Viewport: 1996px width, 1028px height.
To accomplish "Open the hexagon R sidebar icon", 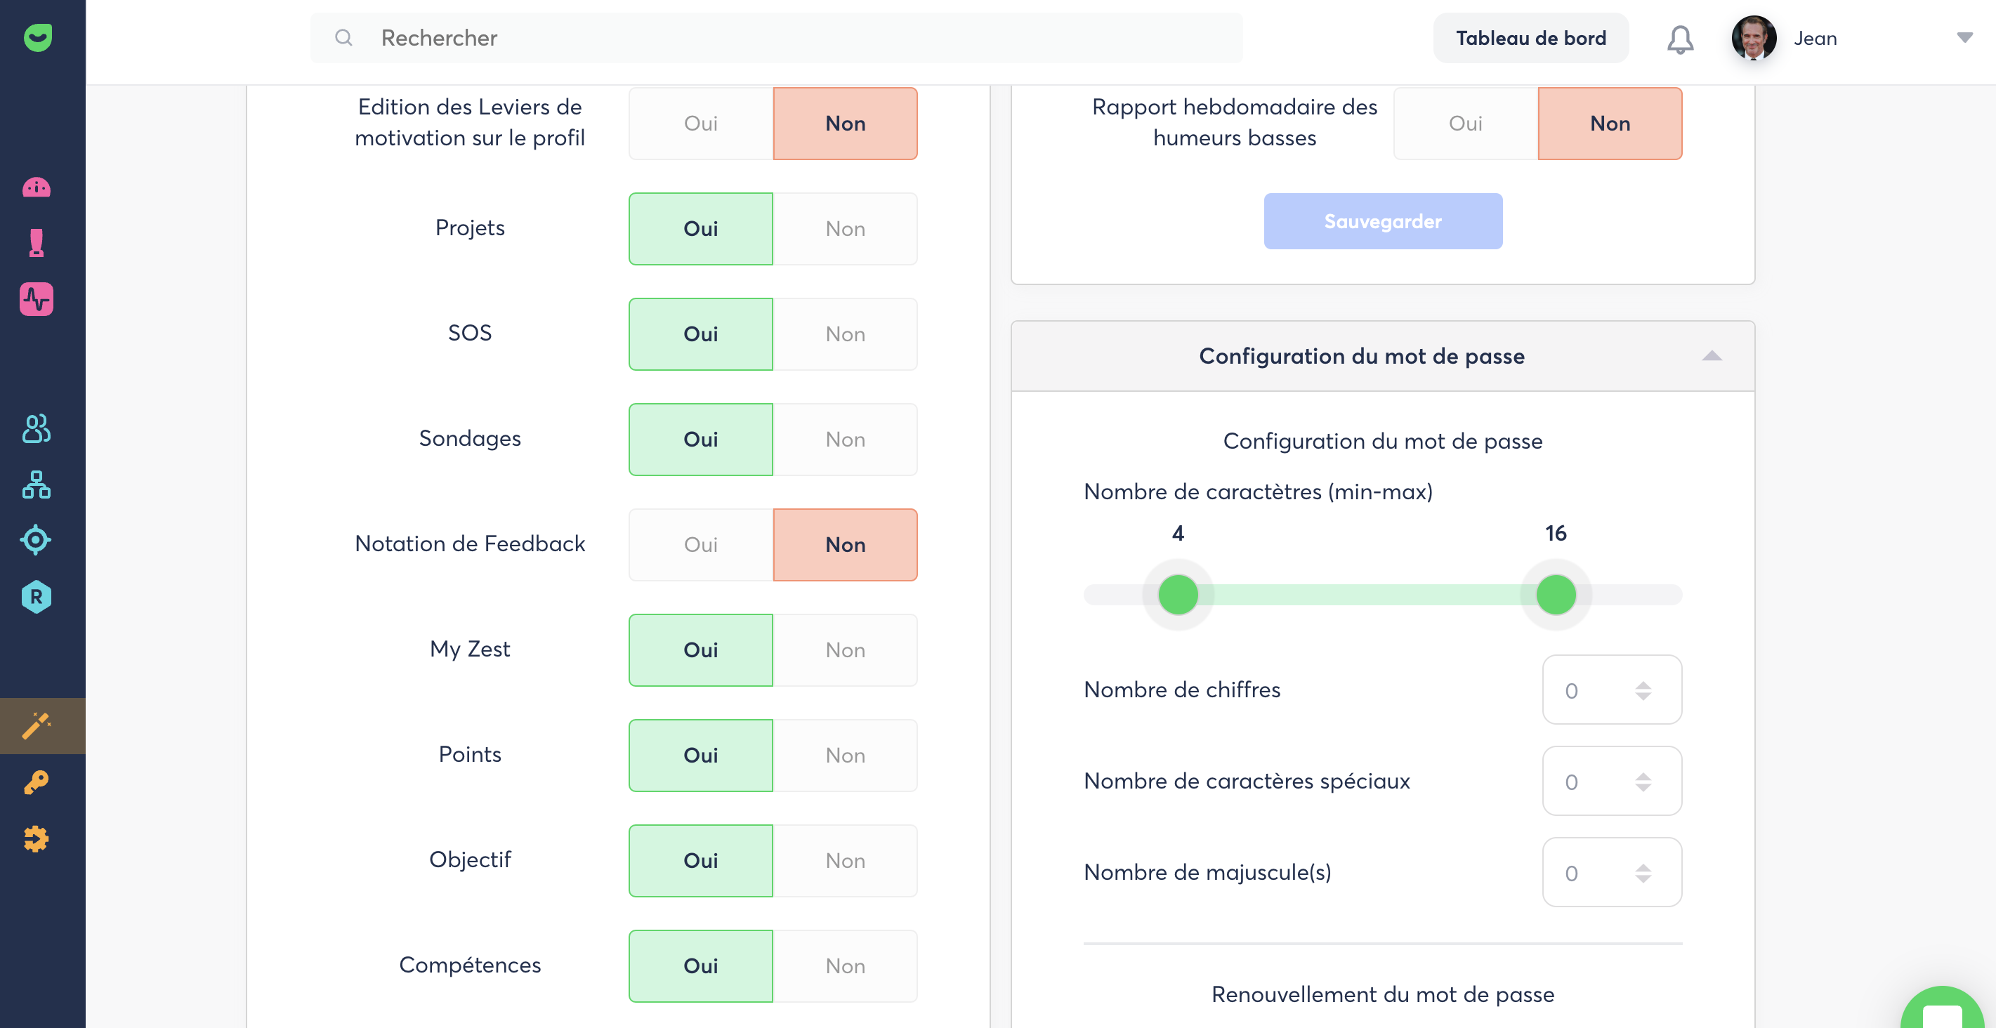I will pos(37,598).
